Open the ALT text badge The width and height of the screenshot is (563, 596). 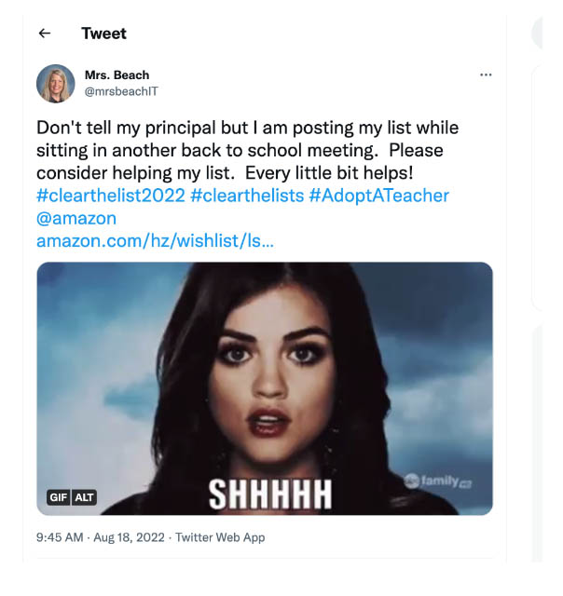pyautogui.click(x=85, y=497)
